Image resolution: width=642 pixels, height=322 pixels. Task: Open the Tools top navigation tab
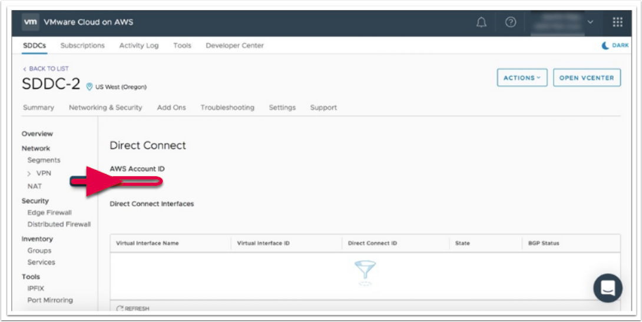pyautogui.click(x=182, y=45)
